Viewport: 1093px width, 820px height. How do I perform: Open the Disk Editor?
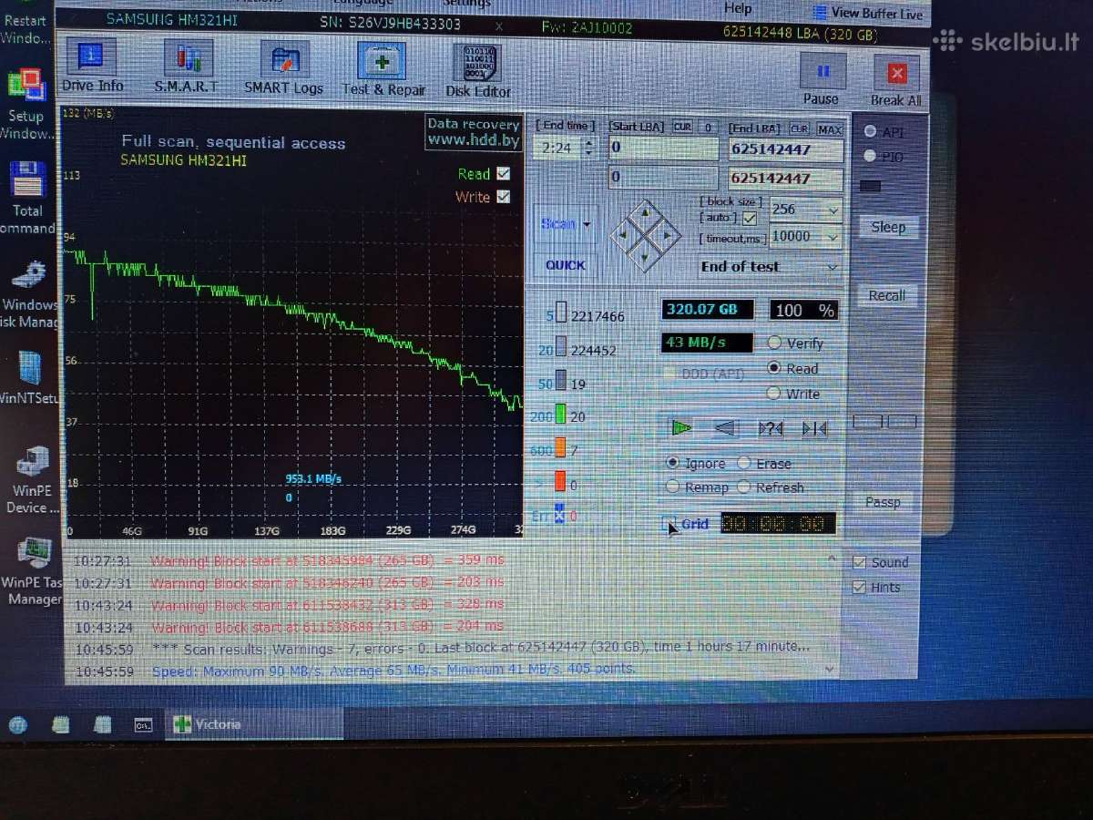point(478,71)
